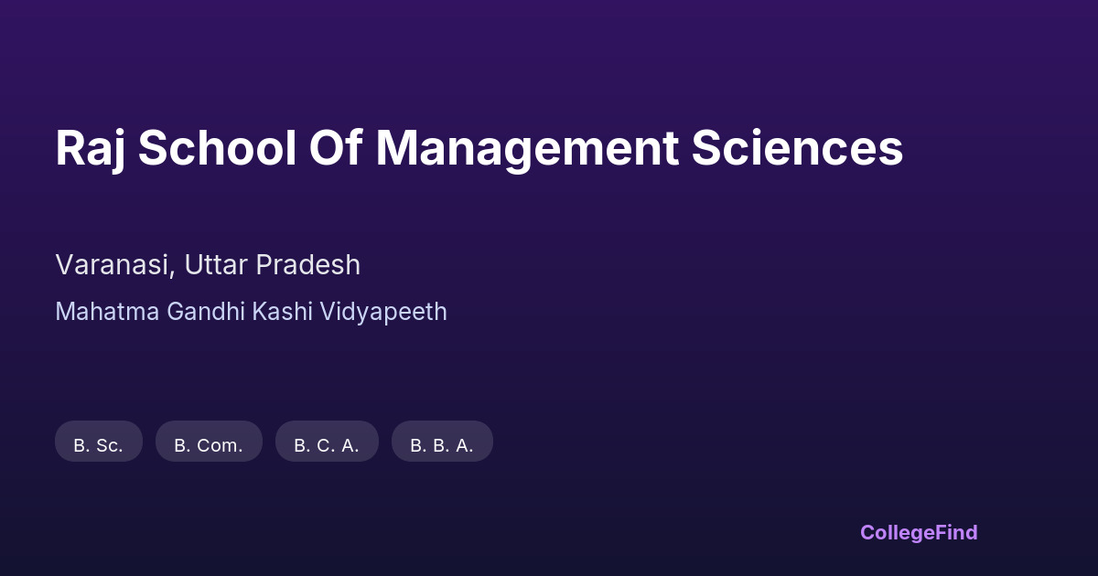Select the word Management in the title
Image resolution: width=1098 pixels, height=576 pixels.
(527, 148)
